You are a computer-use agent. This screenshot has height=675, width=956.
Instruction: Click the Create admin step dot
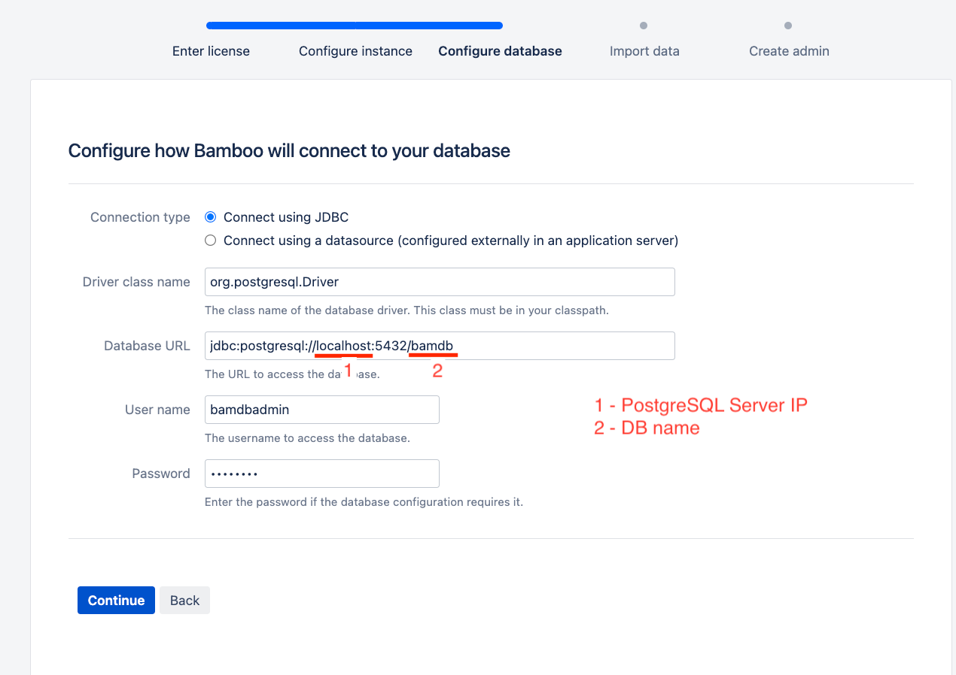point(788,26)
